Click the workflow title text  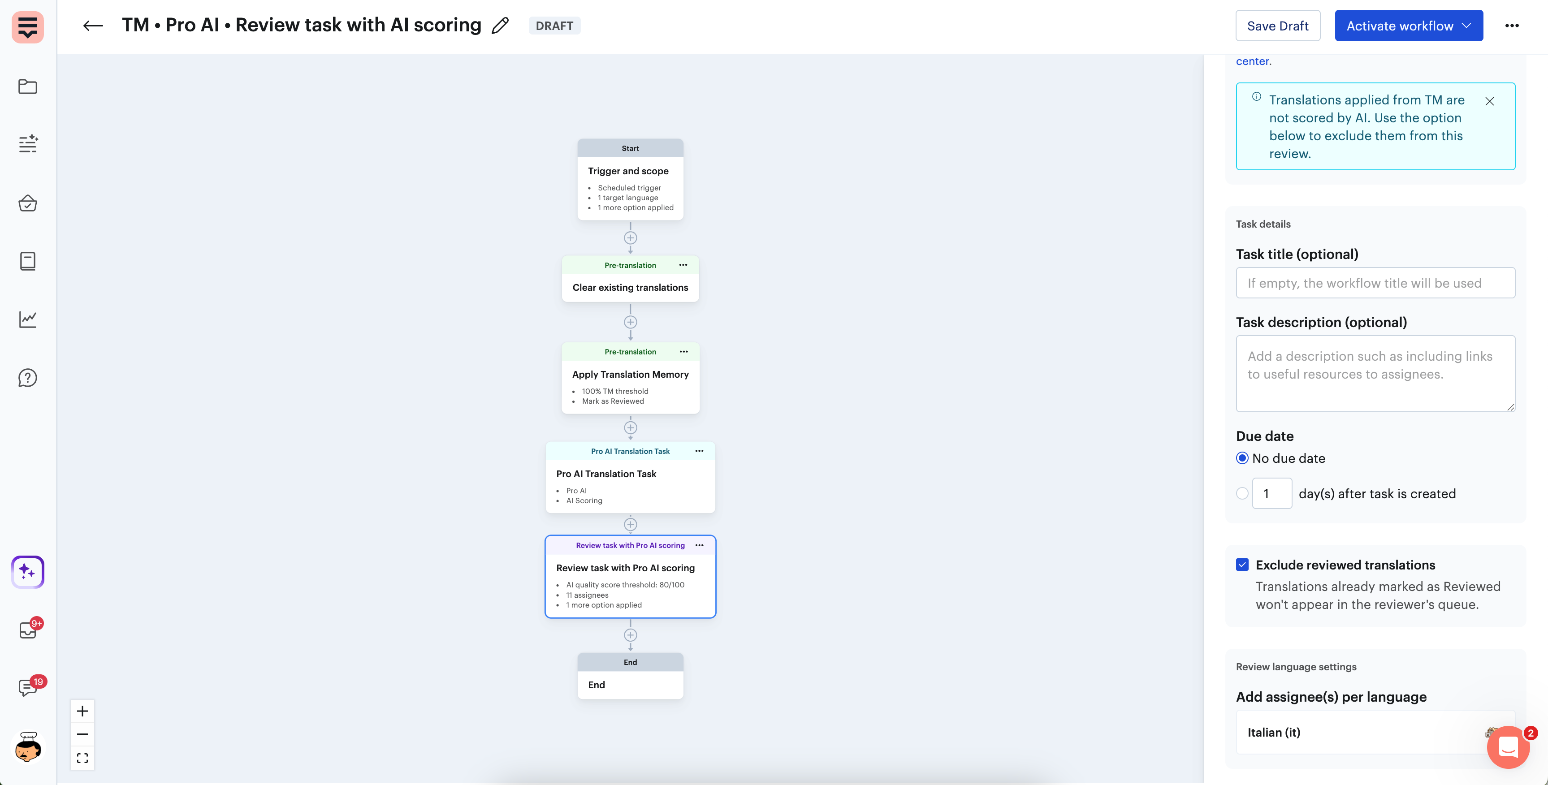click(x=302, y=25)
